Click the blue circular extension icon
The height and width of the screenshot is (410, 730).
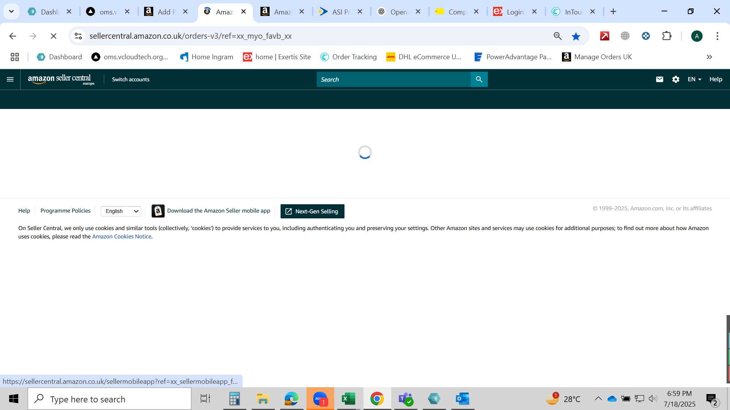point(646,36)
